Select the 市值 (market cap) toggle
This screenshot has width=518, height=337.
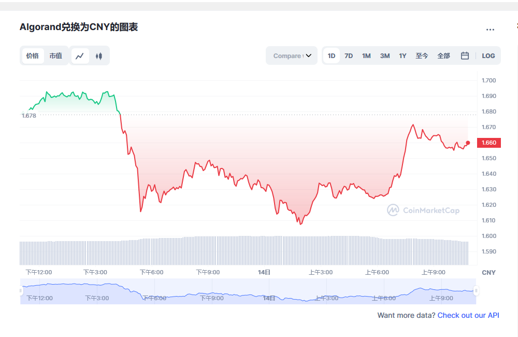(x=56, y=56)
